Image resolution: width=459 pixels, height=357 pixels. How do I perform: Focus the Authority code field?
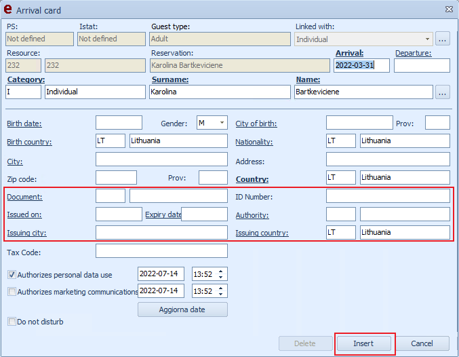click(341, 214)
